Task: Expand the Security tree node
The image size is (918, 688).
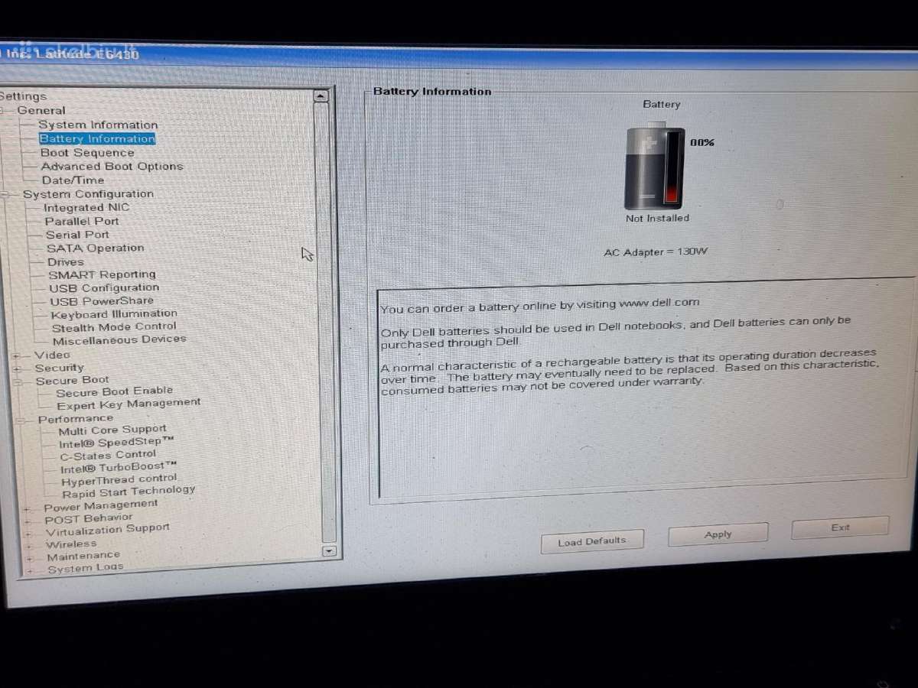Action: pyautogui.click(x=17, y=368)
